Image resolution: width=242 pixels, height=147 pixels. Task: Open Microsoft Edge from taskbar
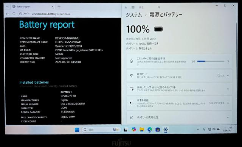point(150,130)
